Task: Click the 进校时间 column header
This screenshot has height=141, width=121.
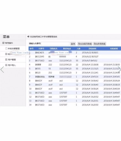Action: (x=92, y=49)
